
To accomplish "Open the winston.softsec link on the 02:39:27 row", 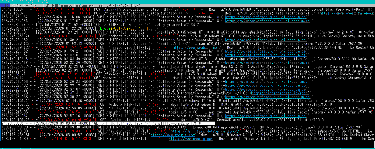I will point(268,97).
